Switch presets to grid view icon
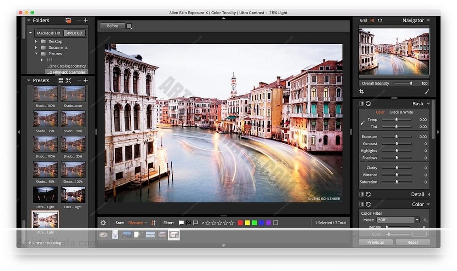Viewport: 457px width, 271px height. click(61, 80)
